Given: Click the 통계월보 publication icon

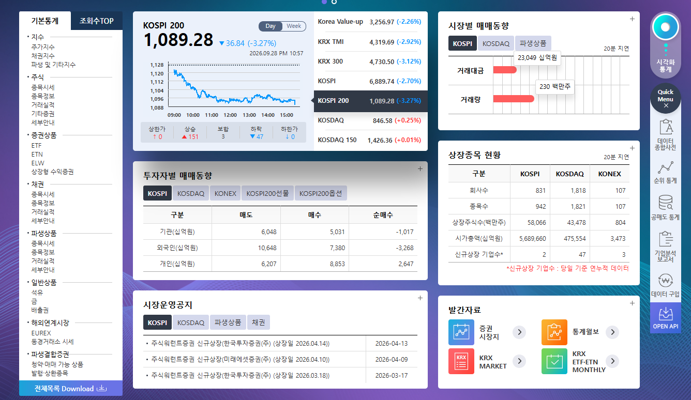Looking at the screenshot, I should point(554,332).
